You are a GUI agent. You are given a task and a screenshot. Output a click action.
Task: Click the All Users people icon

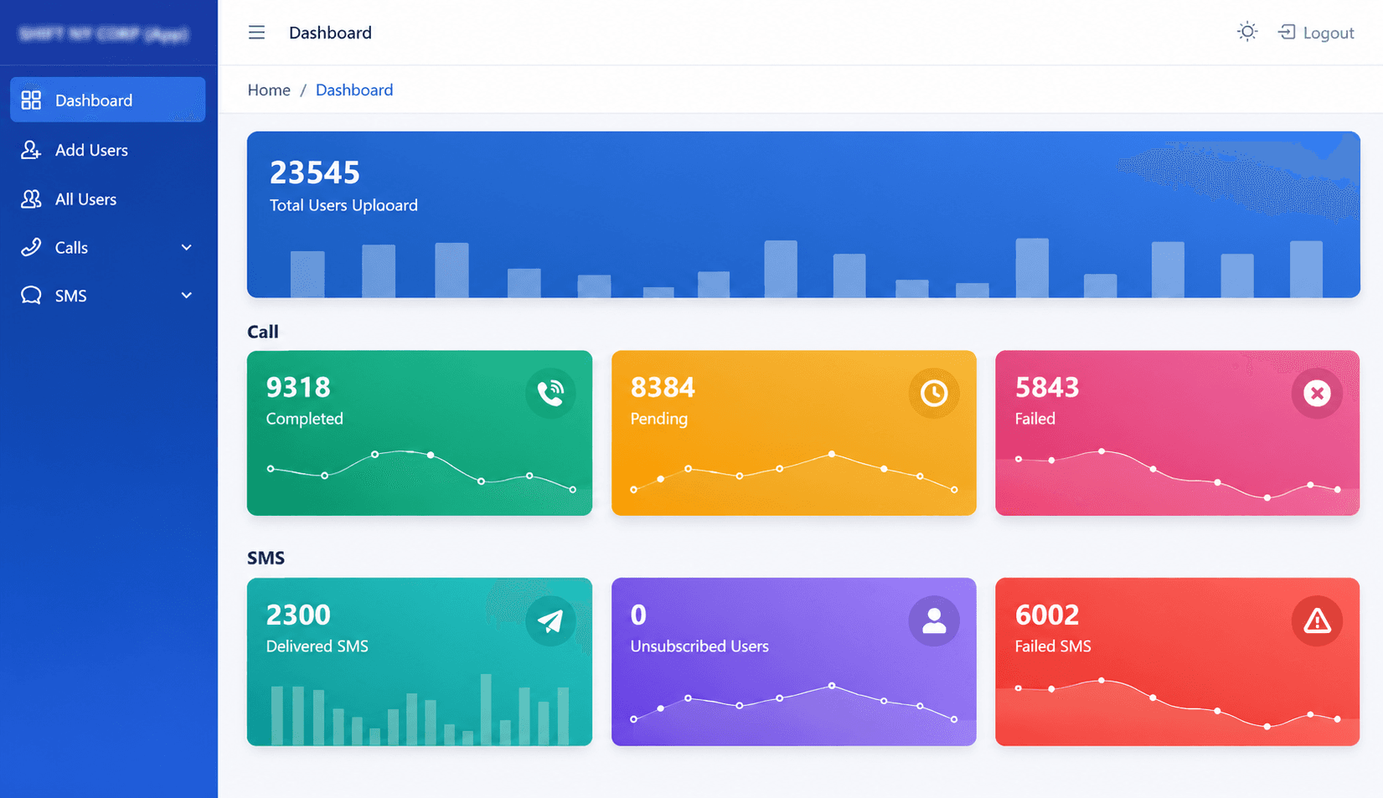[x=31, y=199]
